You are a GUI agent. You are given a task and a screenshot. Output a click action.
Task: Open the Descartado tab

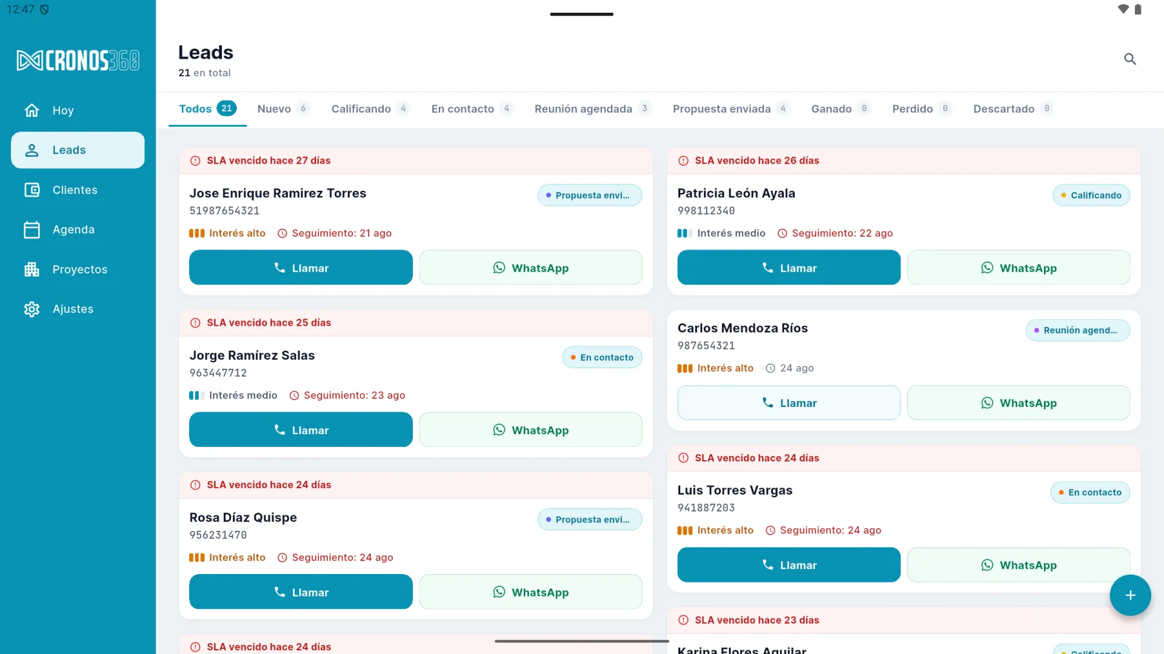pos(1012,108)
